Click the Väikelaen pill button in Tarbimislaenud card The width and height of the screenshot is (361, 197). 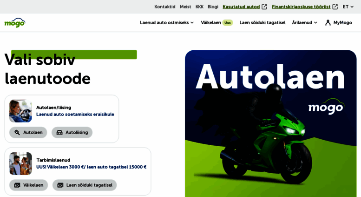click(28, 185)
